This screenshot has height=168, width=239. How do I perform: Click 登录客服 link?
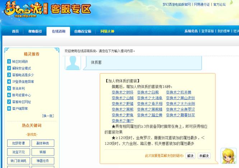(x=208, y=31)
